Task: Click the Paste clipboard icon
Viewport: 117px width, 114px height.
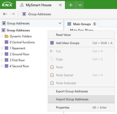Action: click(52, 67)
